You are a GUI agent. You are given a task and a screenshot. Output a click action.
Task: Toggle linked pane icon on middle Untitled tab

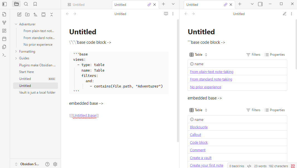click(149, 4)
